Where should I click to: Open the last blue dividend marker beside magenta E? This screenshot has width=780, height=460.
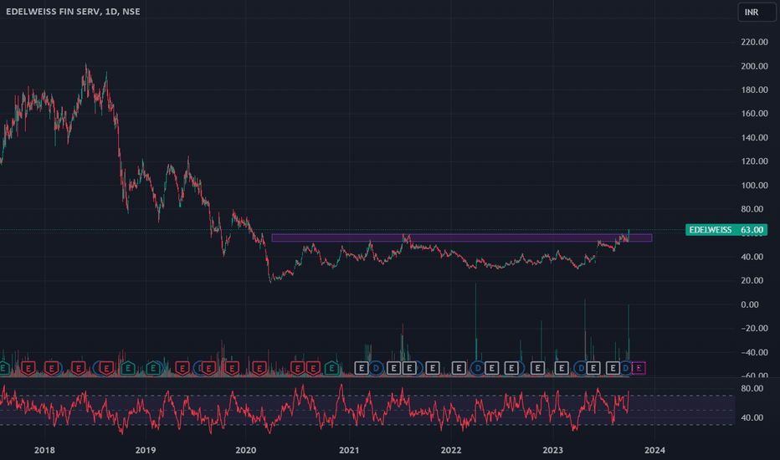tap(626, 368)
